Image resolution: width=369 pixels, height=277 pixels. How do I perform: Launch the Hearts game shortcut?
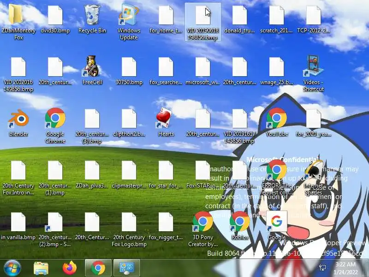pos(166,122)
